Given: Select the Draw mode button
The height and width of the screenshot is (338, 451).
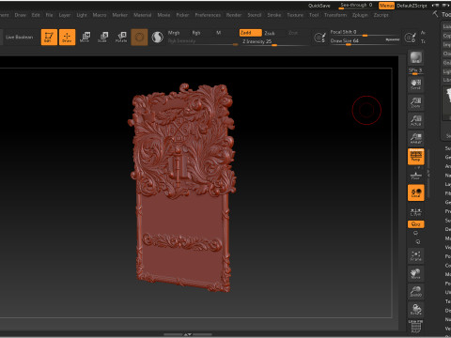Looking at the screenshot, I should click(x=67, y=38).
